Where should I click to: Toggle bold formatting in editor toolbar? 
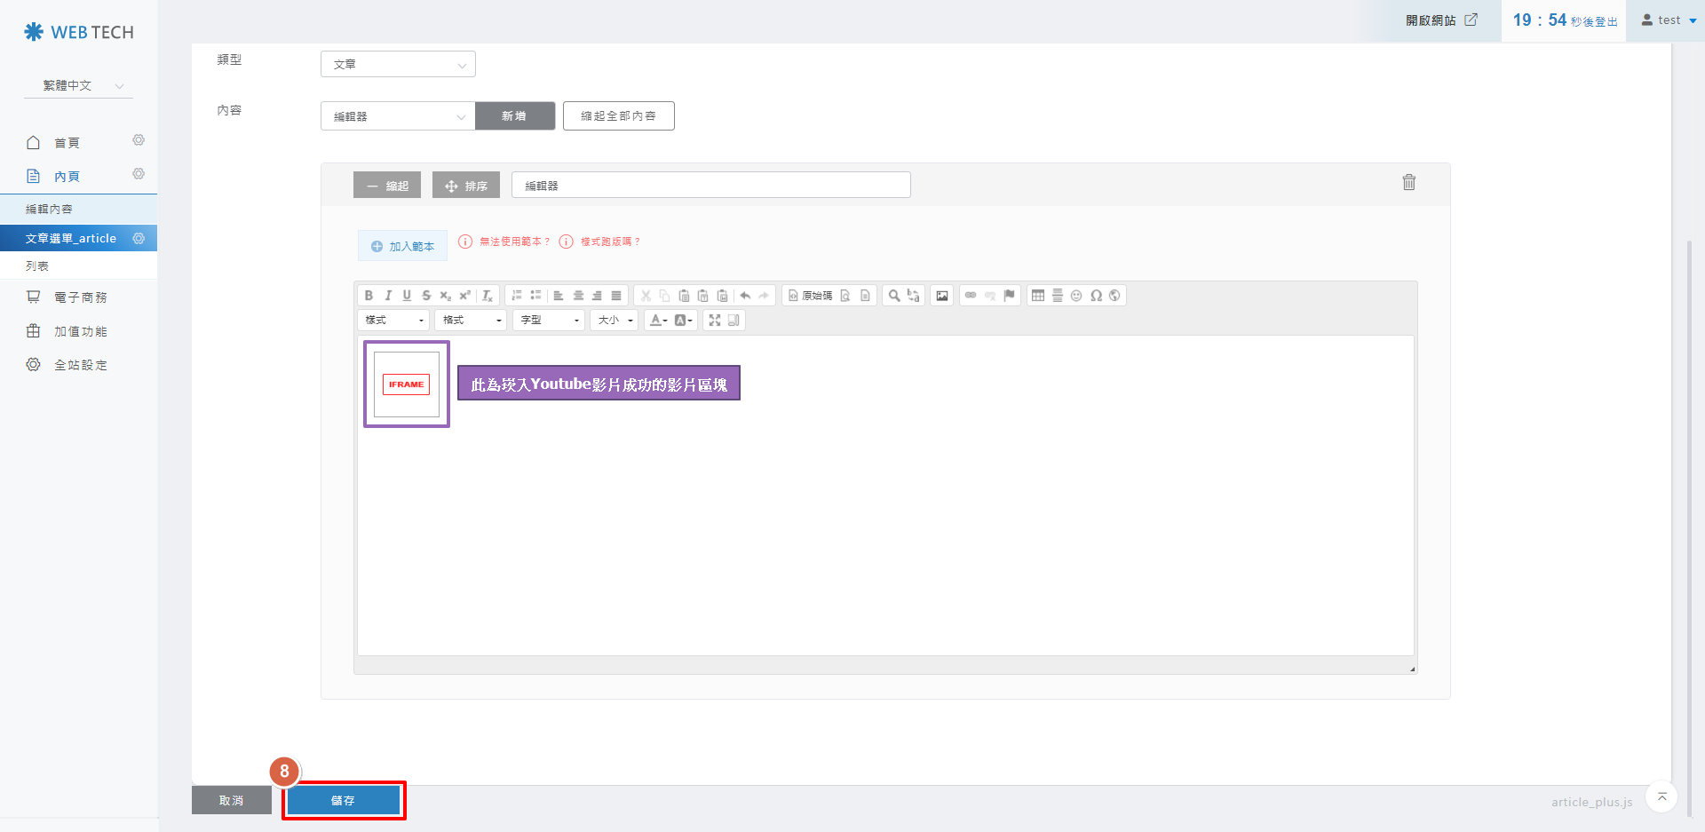tap(369, 296)
